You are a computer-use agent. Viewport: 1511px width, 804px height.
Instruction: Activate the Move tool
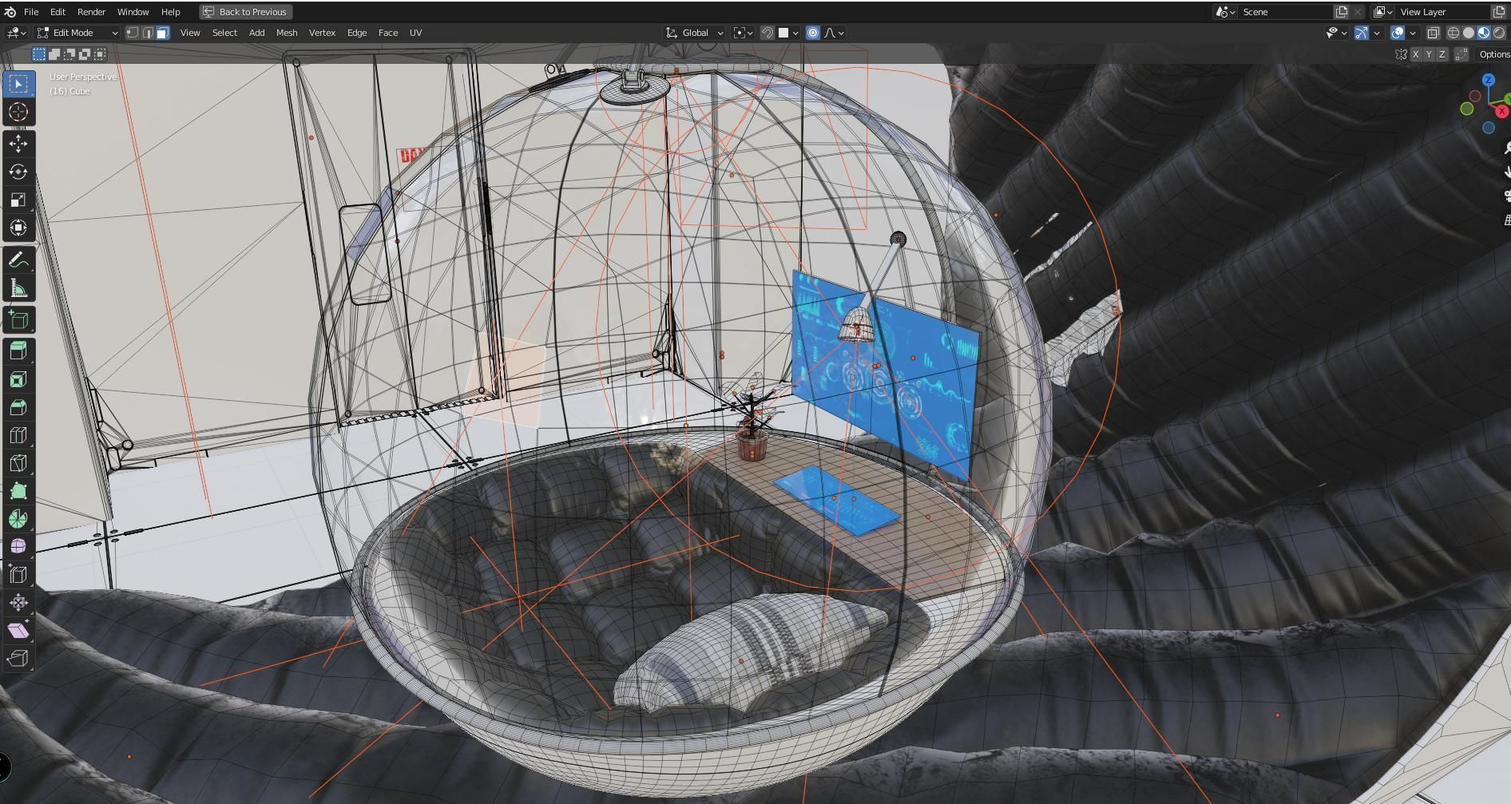pyautogui.click(x=18, y=144)
